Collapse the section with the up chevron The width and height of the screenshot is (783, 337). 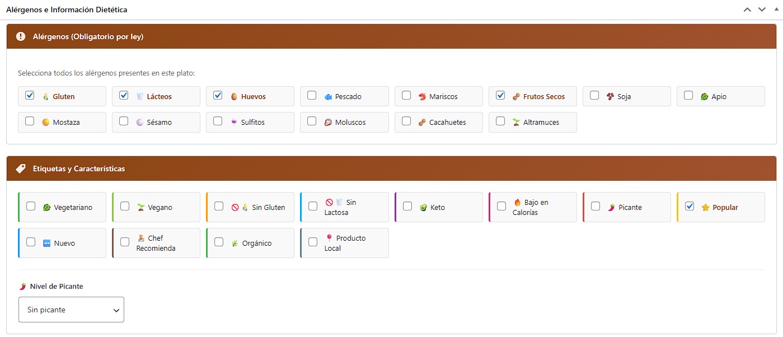[x=747, y=9]
